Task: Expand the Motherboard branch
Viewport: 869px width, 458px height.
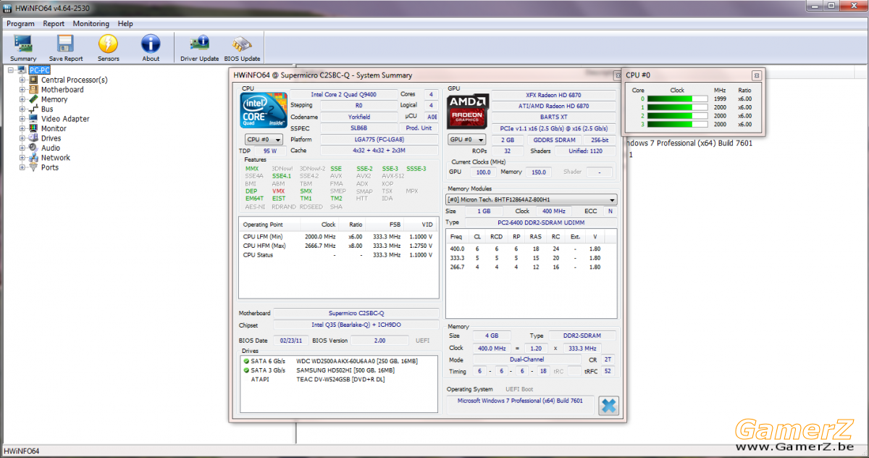Action: point(22,90)
